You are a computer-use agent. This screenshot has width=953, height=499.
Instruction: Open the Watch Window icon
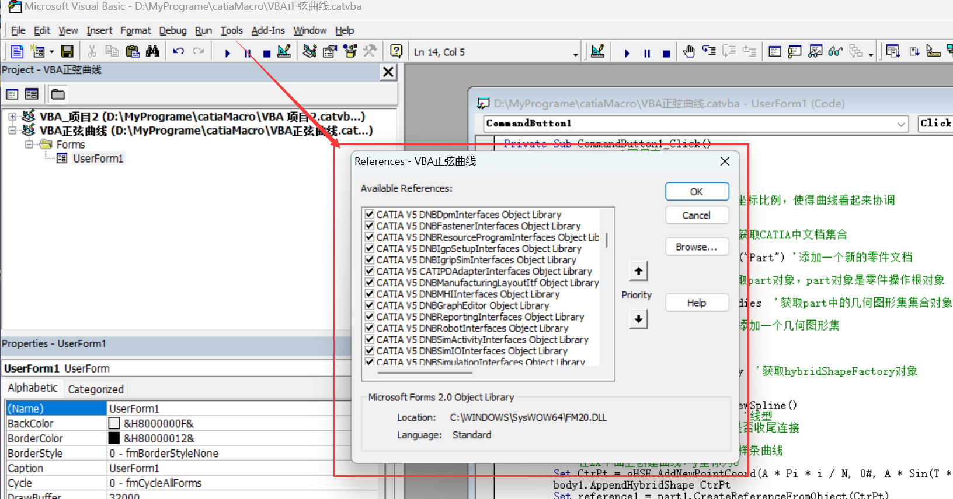(815, 52)
